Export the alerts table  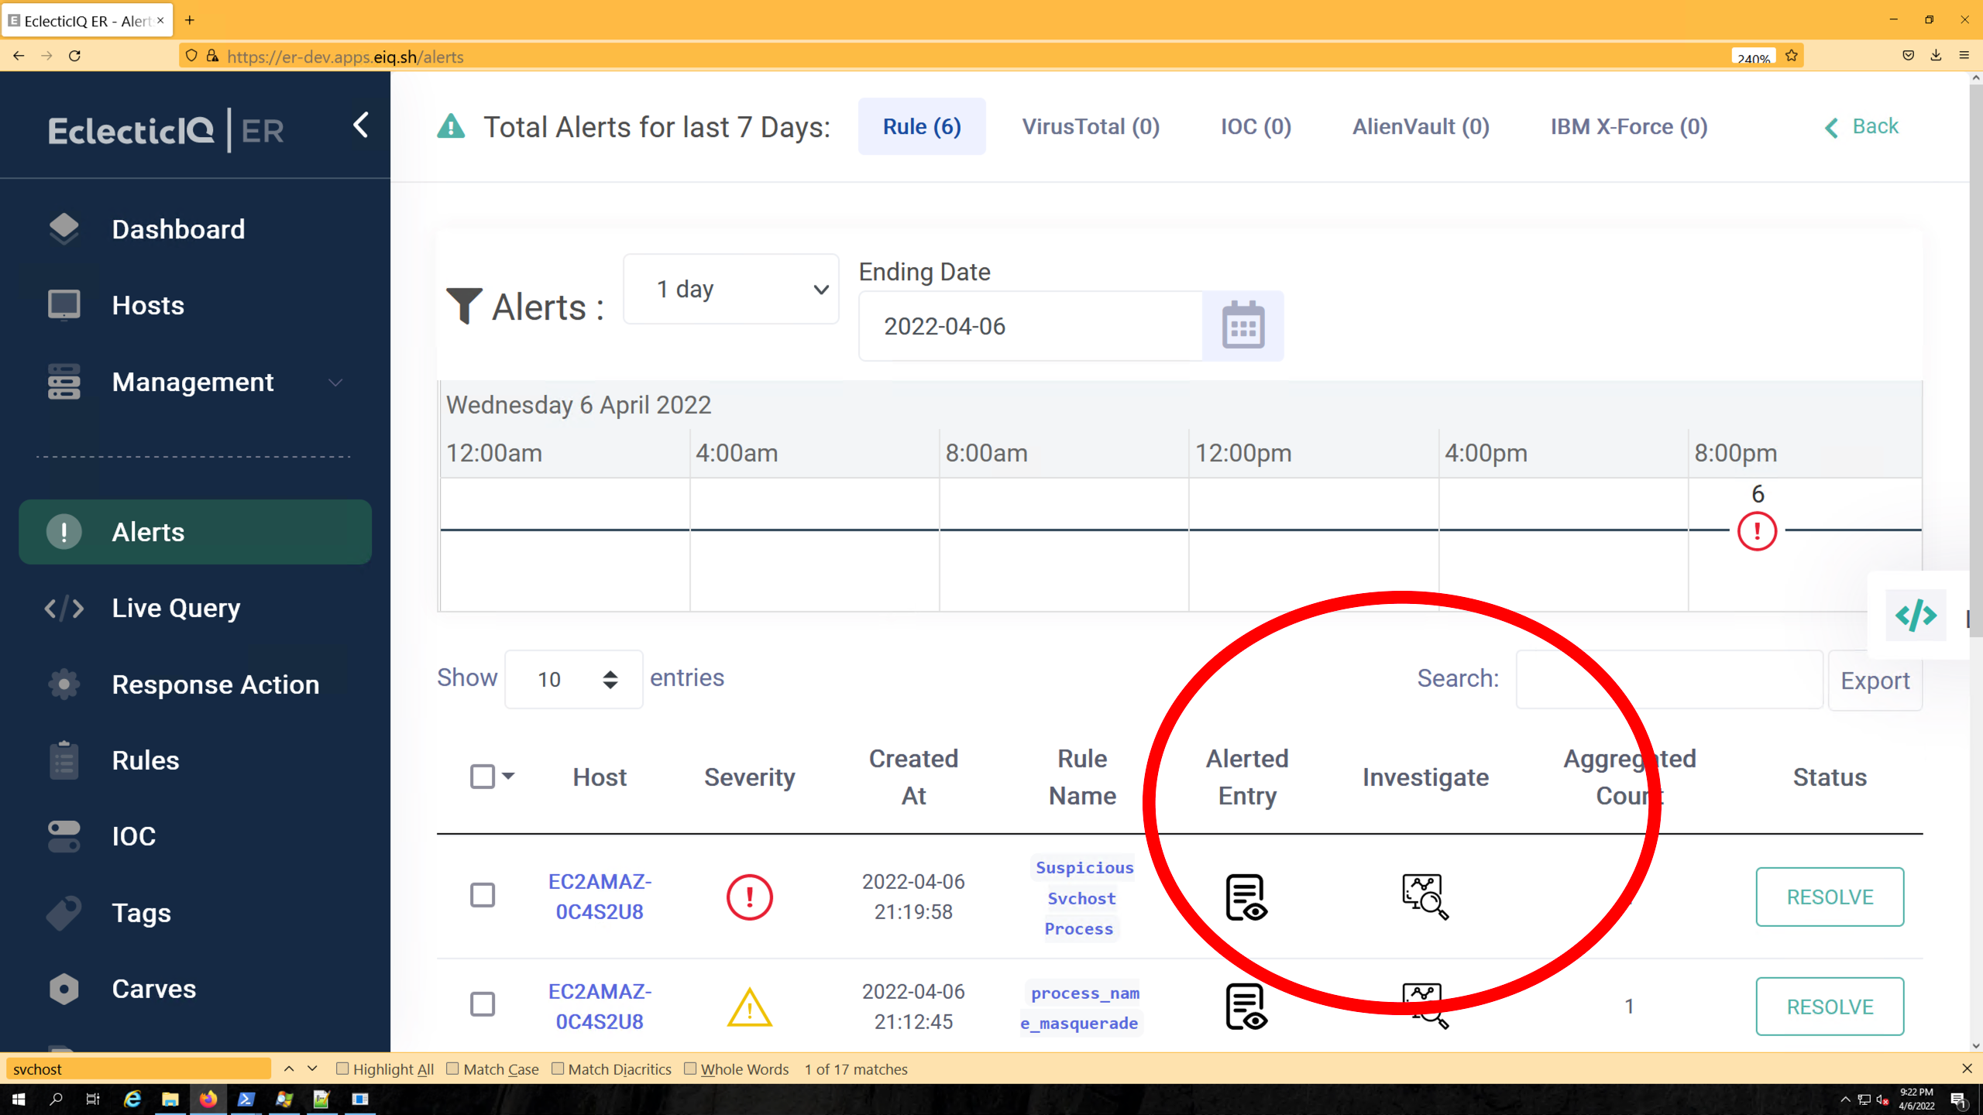click(1875, 681)
